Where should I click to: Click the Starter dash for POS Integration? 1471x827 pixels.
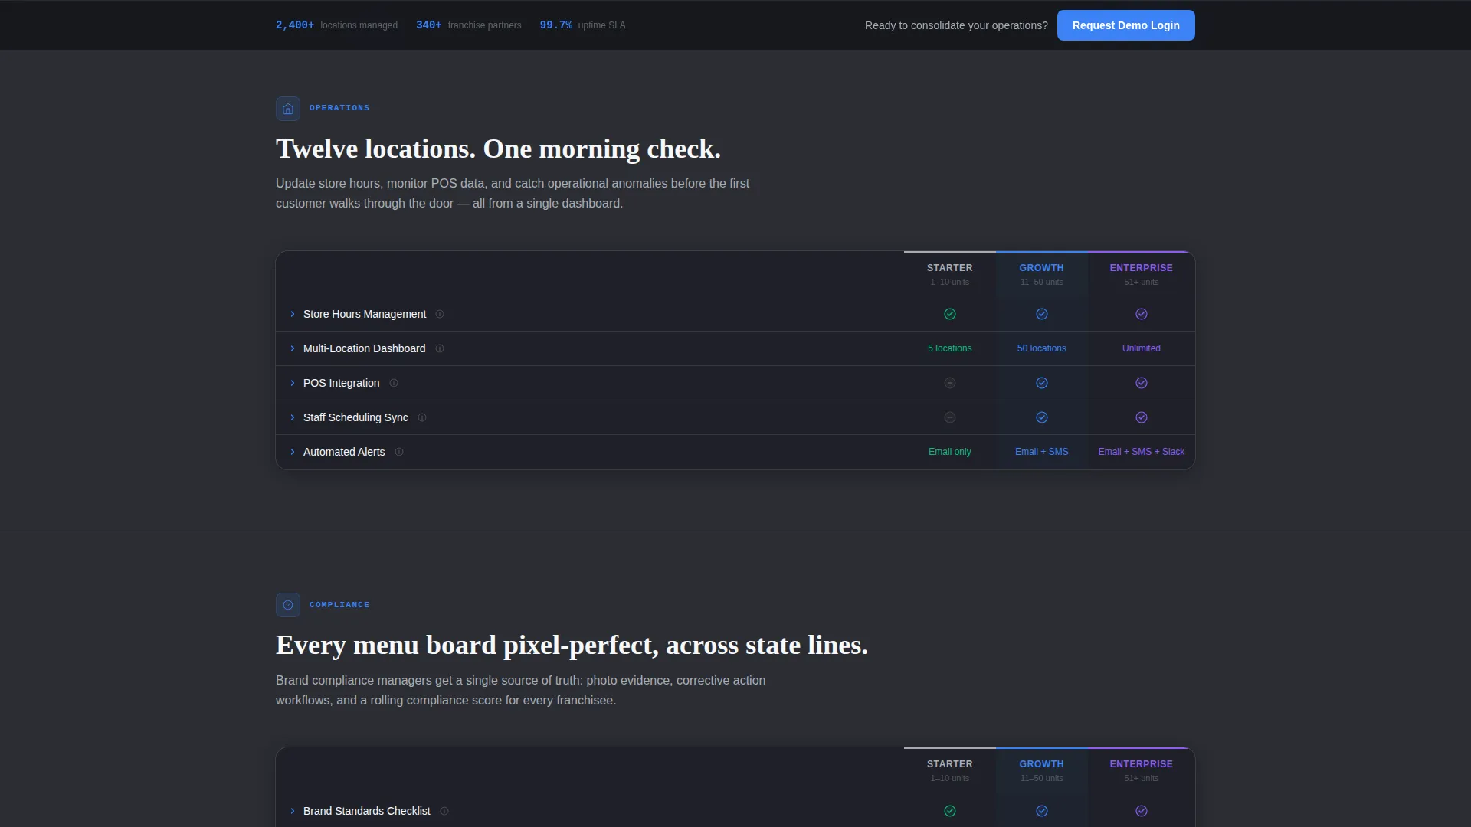[x=950, y=383]
